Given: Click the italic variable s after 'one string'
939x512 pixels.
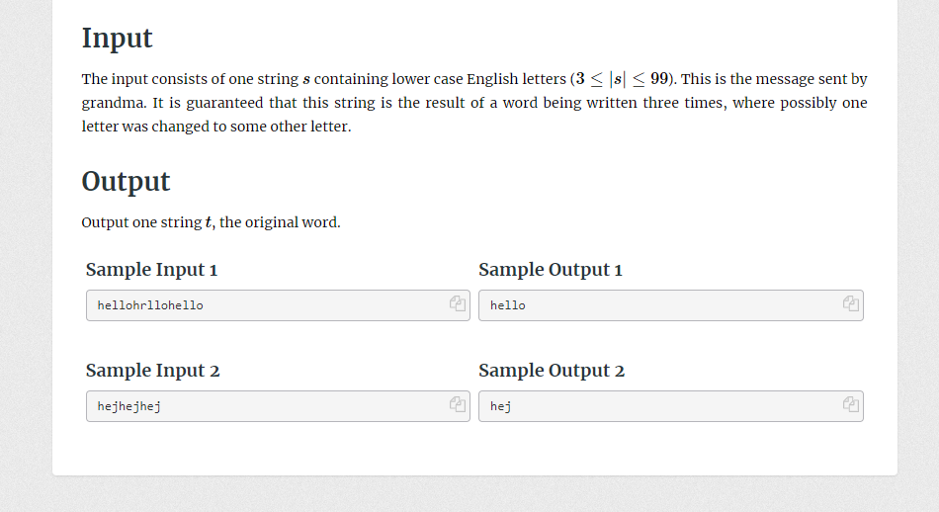Looking at the screenshot, I should pyautogui.click(x=306, y=80).
